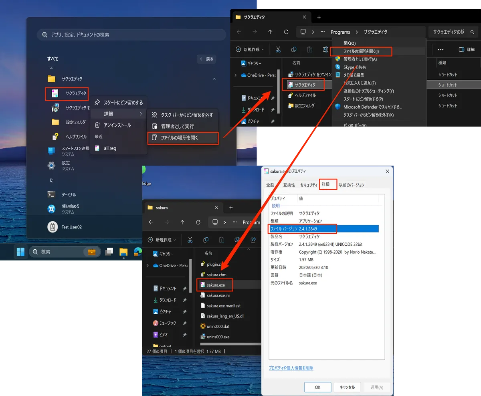Screen dimensions: 481x396
Task: Click the 種類 column header
Action: [x=442, y=63]
